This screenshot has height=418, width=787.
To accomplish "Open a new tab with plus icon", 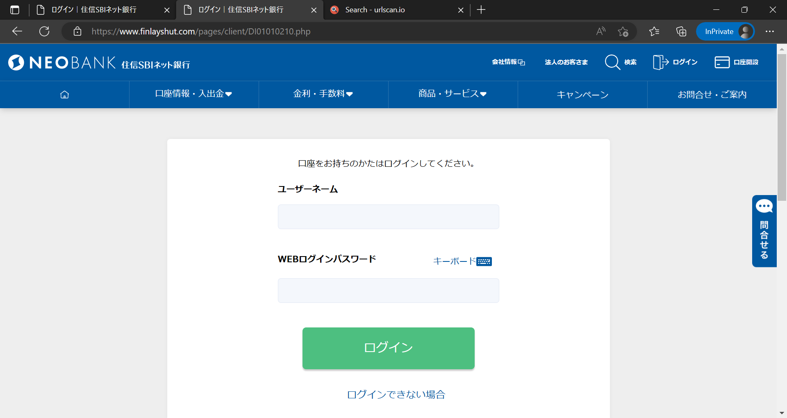I will click(481, 10).
